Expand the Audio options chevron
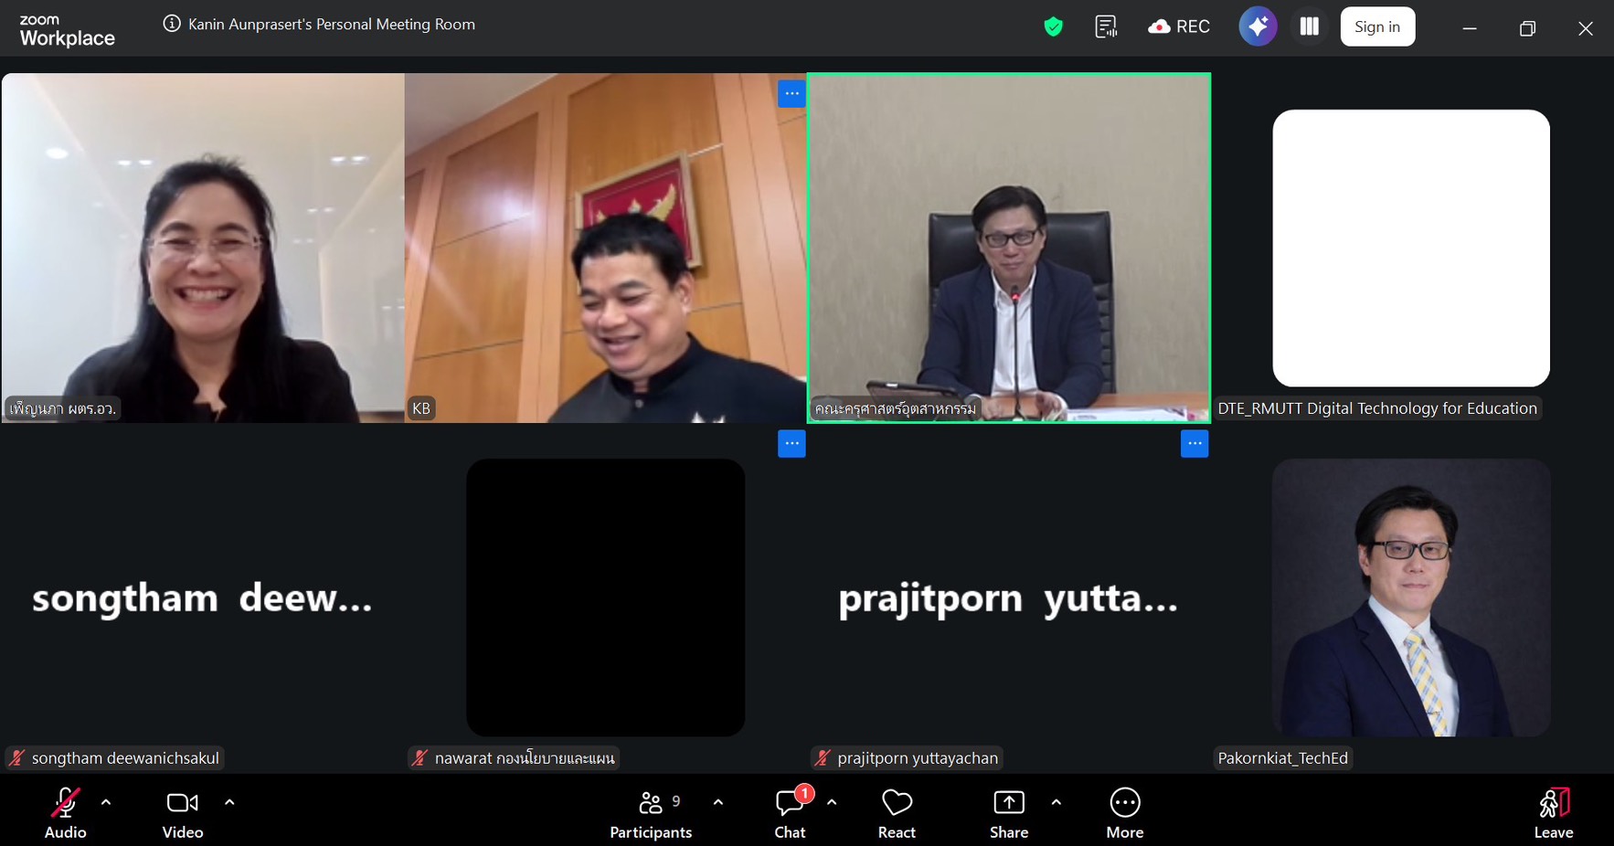The width and height of the screenshot is (1614, 846). (x=106, y=802)
